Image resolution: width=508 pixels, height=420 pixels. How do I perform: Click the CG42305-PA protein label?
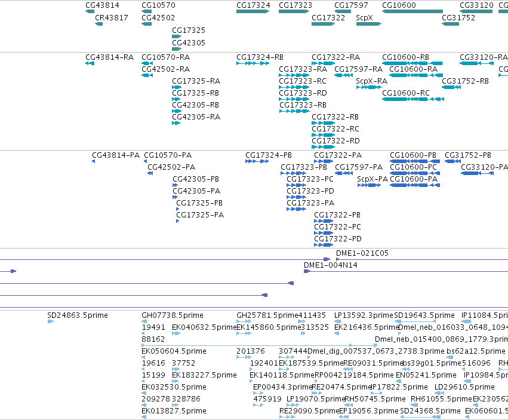[x=196, y=191]
